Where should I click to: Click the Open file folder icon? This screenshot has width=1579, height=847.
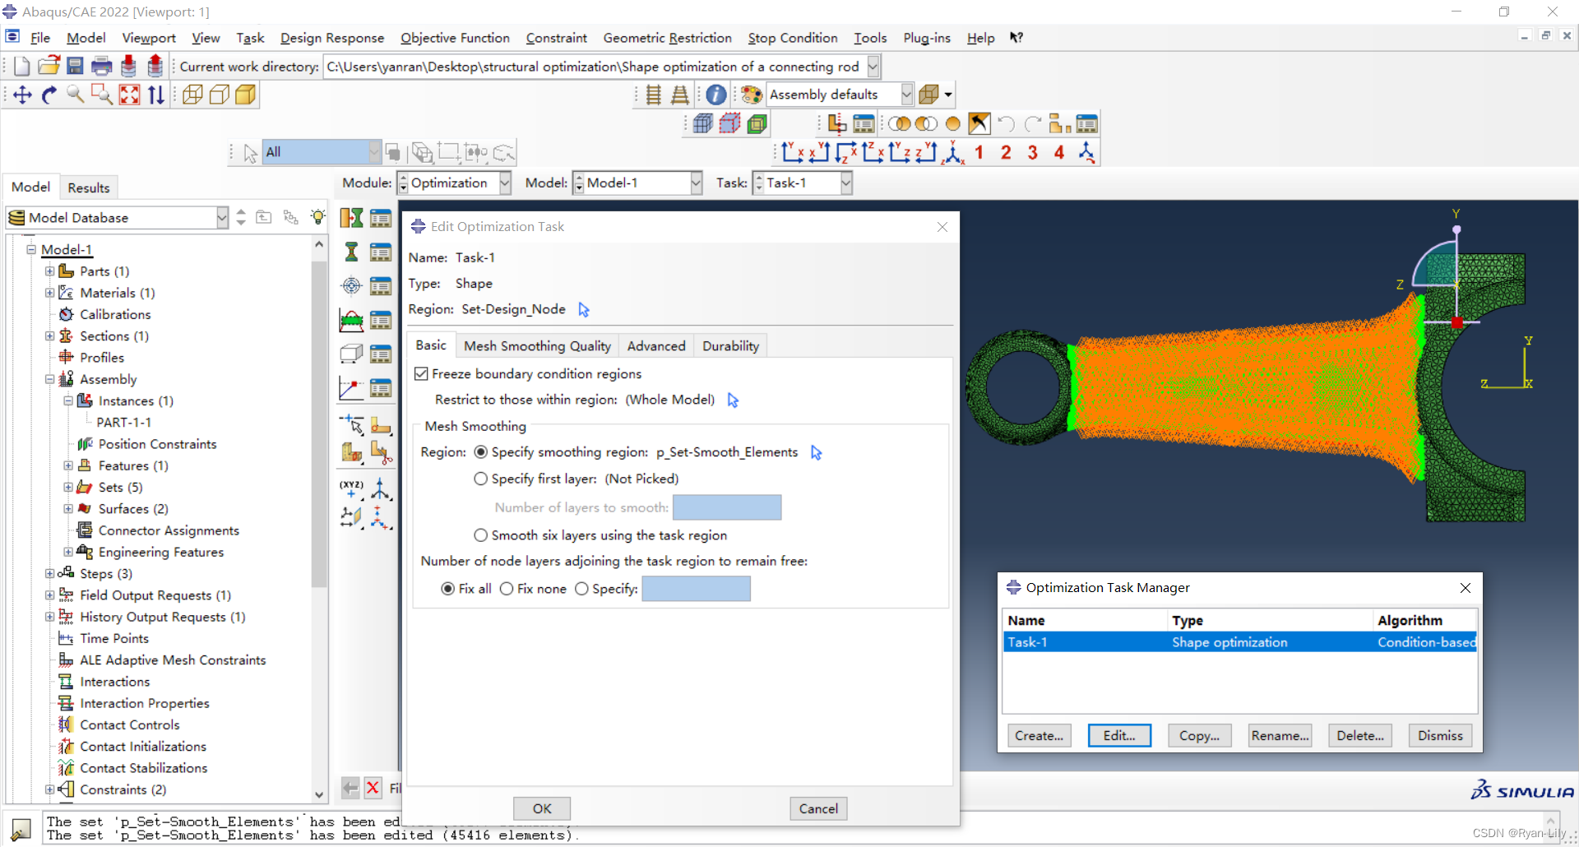(x=49, y=67)
